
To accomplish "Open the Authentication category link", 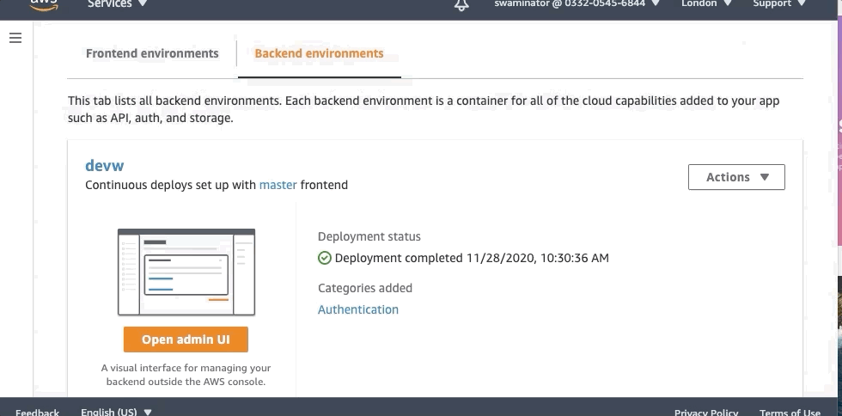I will click(x=358, y=309).
